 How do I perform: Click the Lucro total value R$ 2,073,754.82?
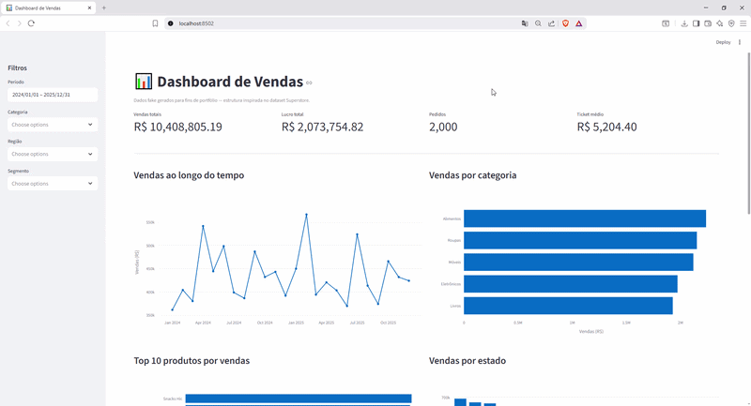[x=322, y=127]
